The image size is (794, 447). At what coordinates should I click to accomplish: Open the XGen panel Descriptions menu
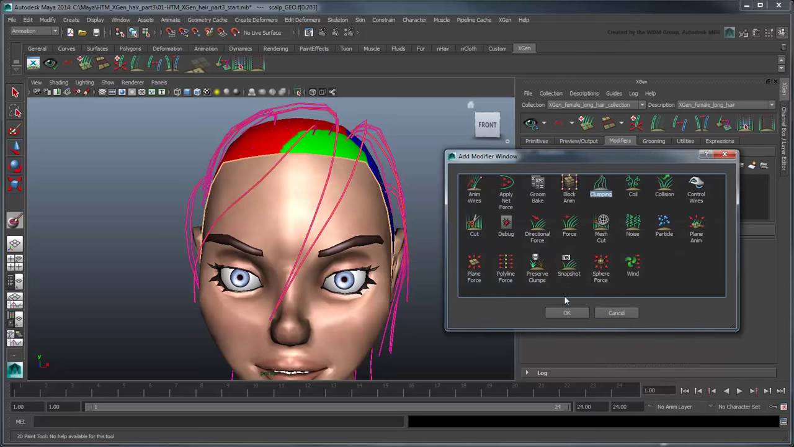[x=584, y=94]
